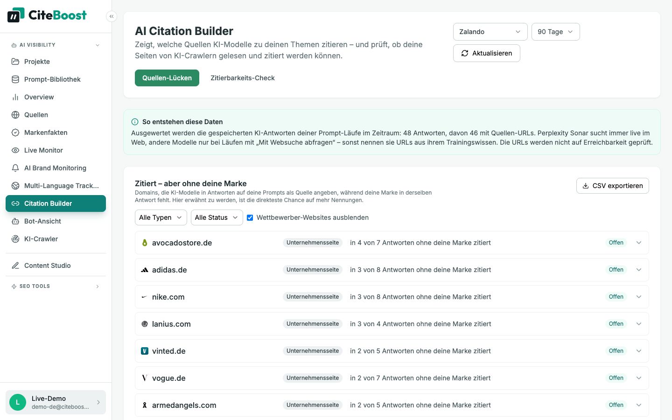This screenshot has width=672, height=420.
Task: Click the Citation Builder link icon
Action: pos(15,203)
